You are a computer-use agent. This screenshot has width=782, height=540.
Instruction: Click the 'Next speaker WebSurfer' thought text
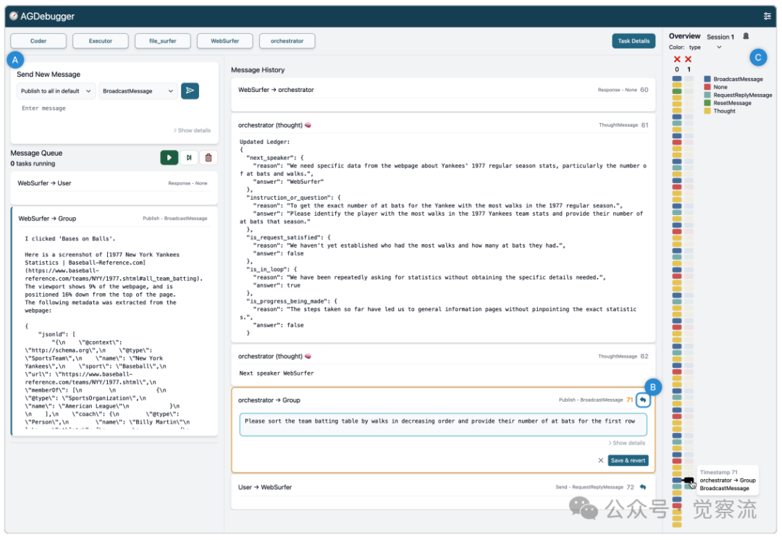pos(277,374)
